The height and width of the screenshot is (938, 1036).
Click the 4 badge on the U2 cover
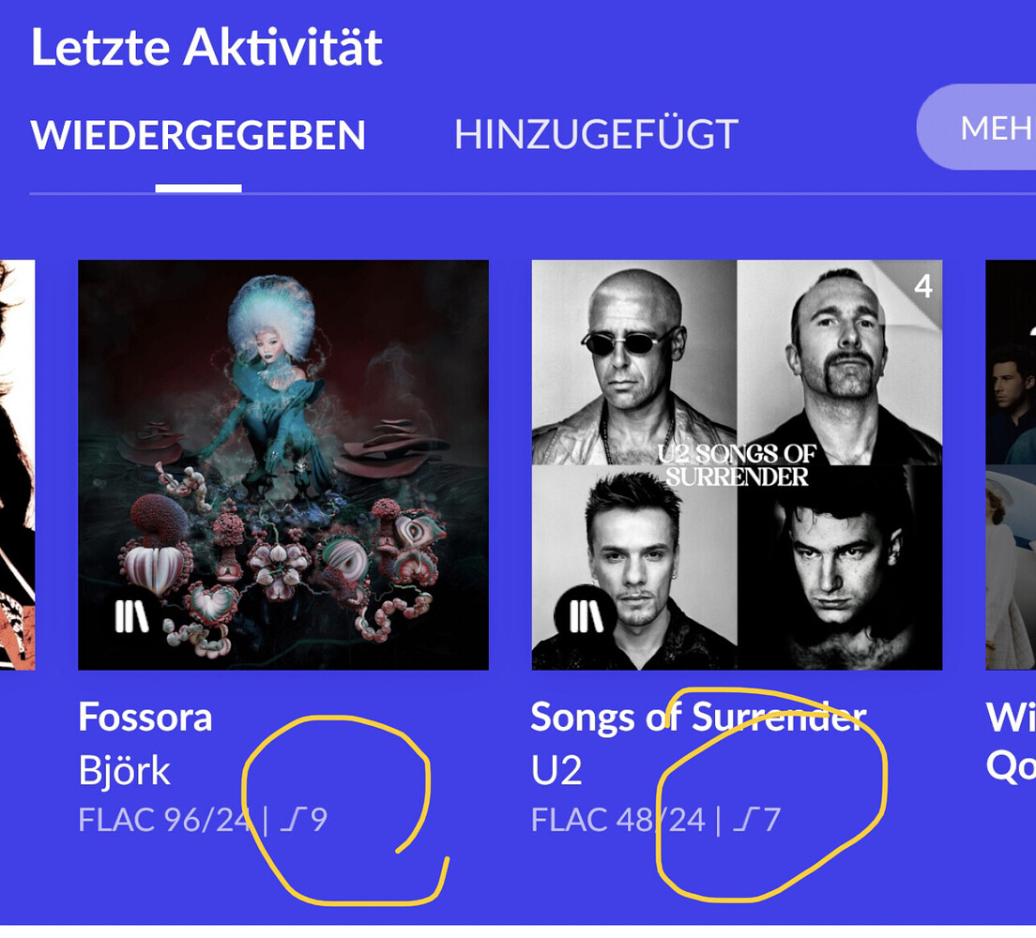(922, 286)
